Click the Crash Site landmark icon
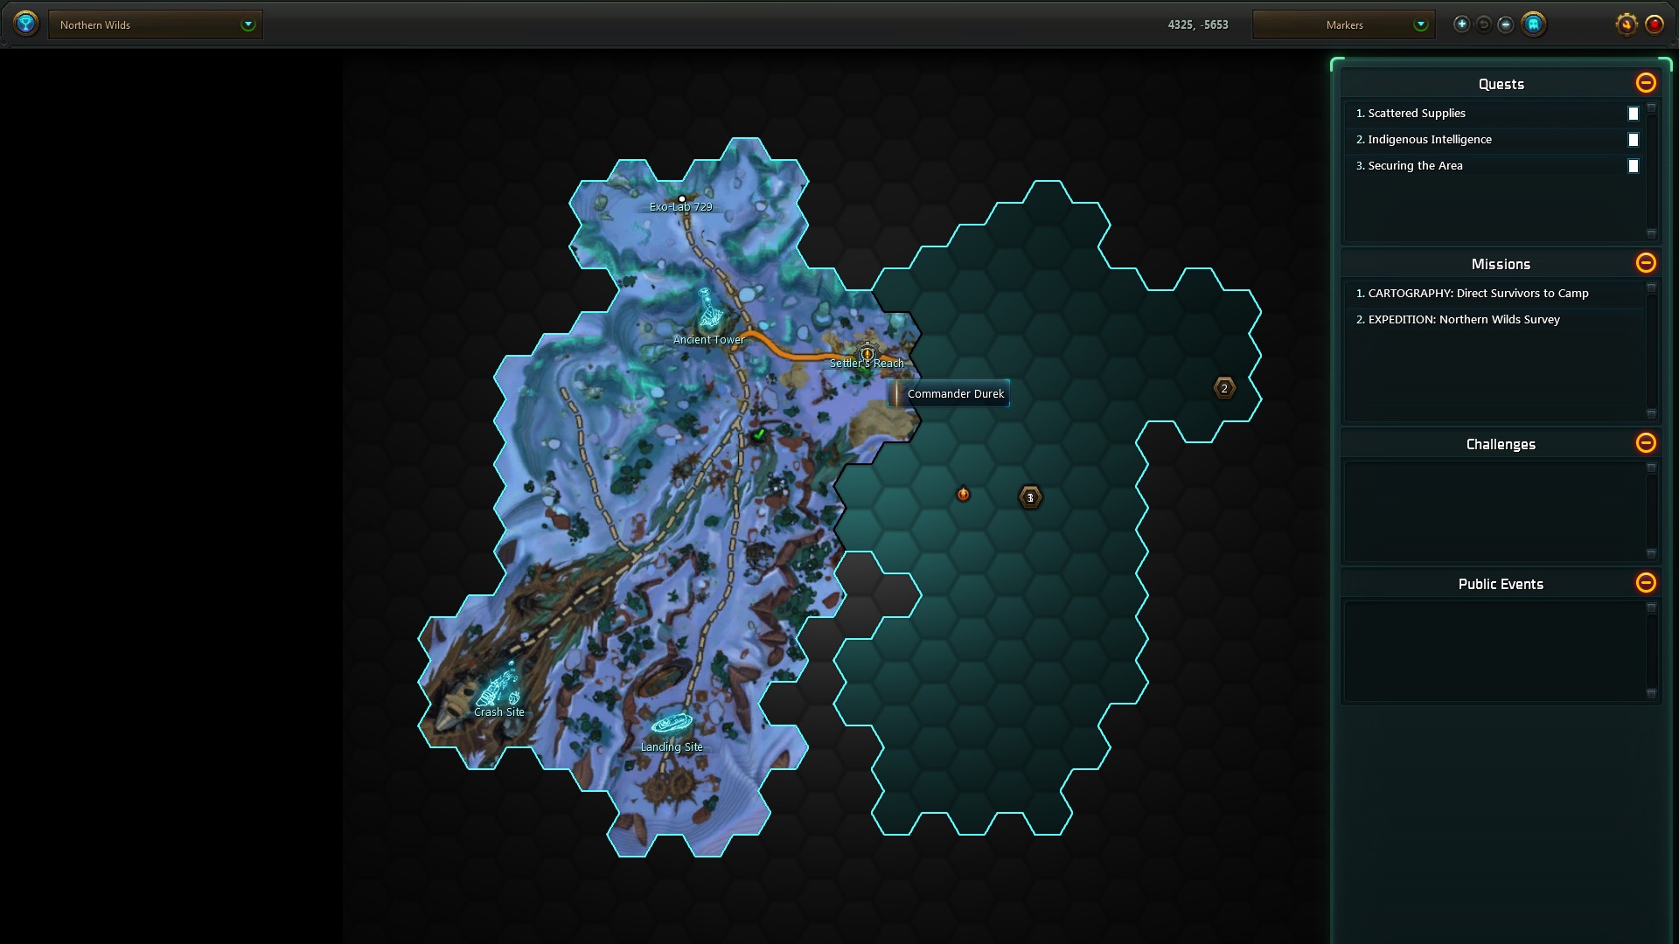Image resolution: width=1679 pixels, height=944 pixels. coord(499,686)
